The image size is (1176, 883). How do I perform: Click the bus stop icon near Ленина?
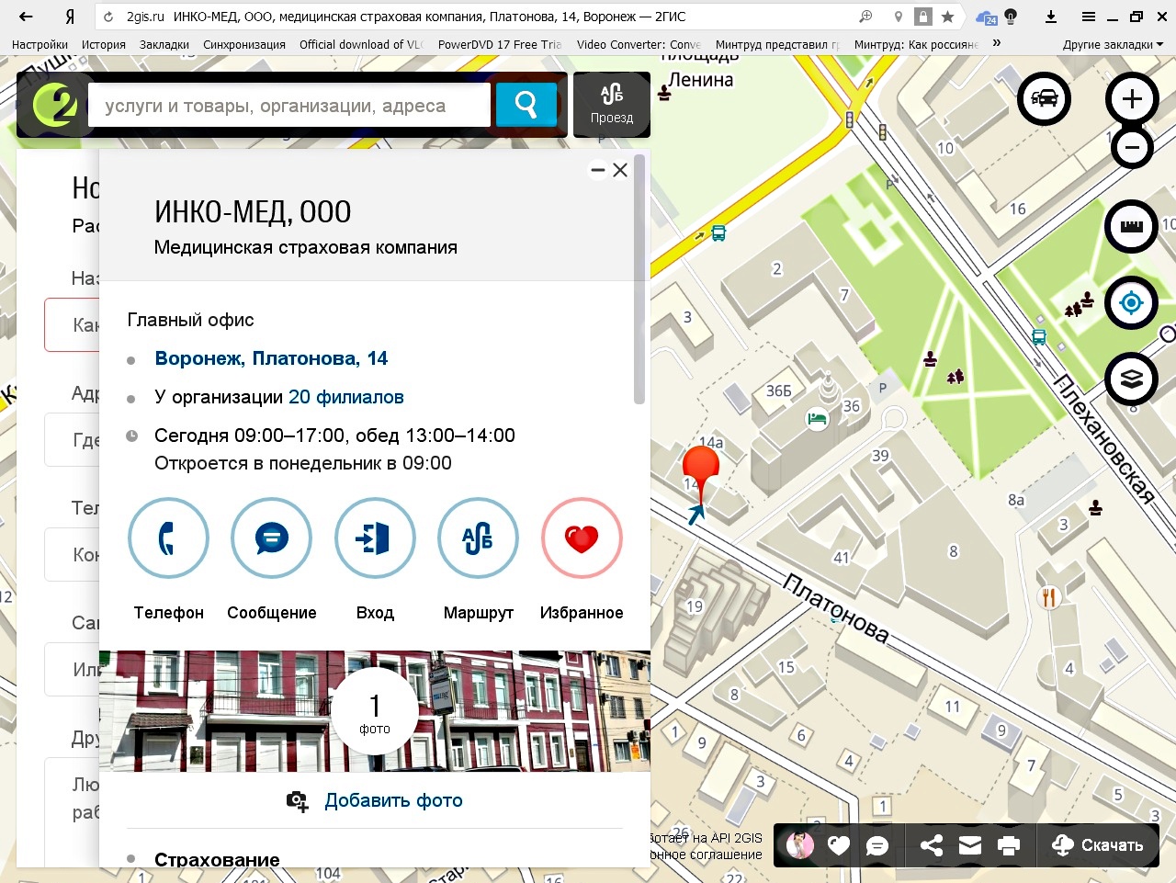[718, 233]
